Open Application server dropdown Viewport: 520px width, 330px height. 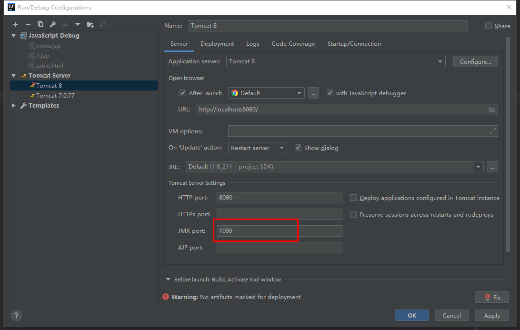click(x=336, y=62)
